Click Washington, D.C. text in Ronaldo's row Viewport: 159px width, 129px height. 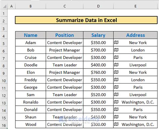138,102
